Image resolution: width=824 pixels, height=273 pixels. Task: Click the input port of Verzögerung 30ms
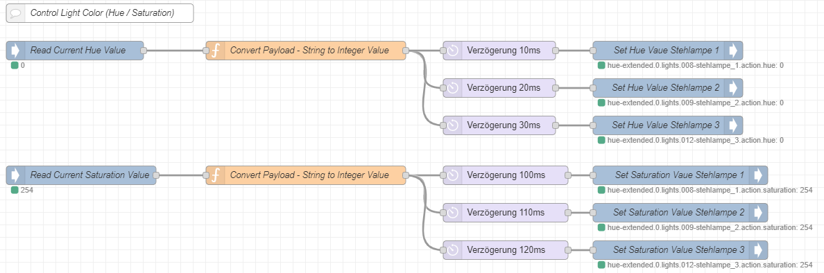tap(443, 125)
